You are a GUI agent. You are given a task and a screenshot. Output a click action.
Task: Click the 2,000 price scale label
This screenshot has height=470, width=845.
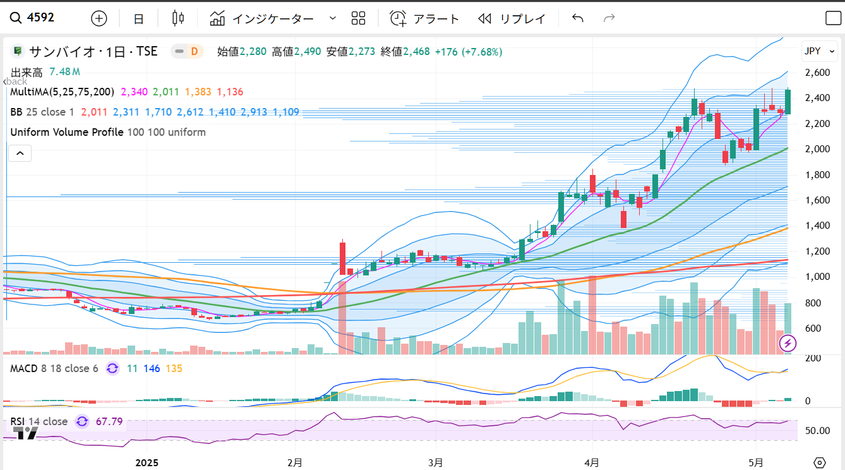pos(817,149)
